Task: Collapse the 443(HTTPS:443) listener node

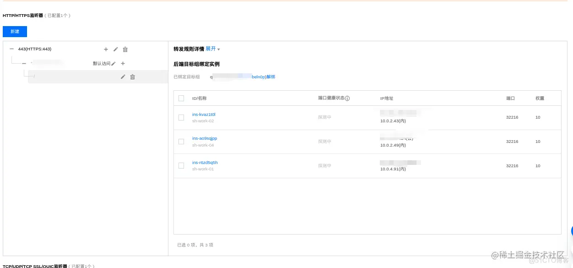Action: (12, 49)
